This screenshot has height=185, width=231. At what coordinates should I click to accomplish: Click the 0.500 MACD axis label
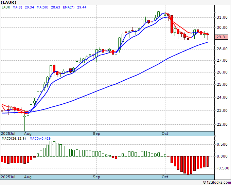point(222,144)
